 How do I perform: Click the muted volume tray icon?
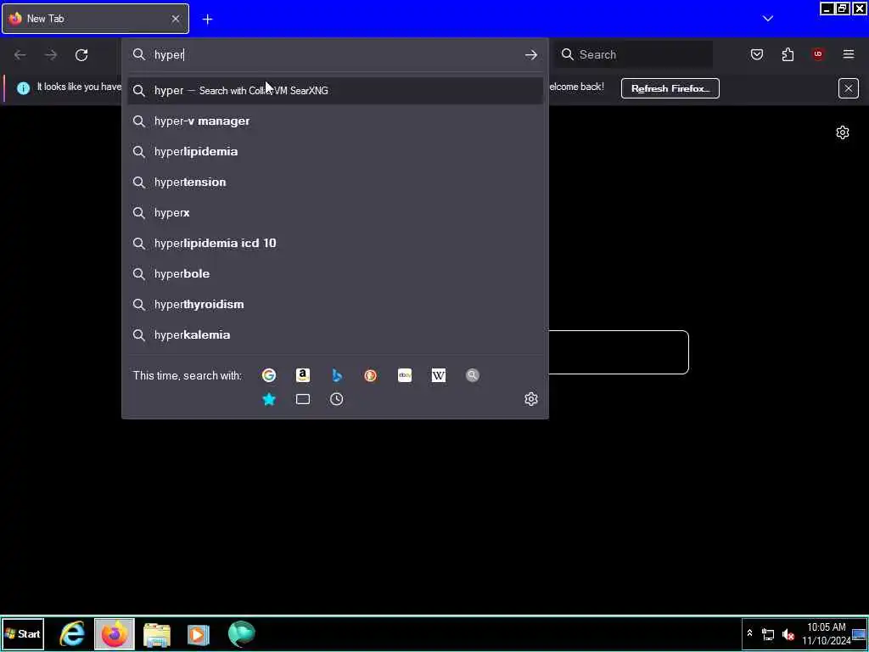point(788,633)
